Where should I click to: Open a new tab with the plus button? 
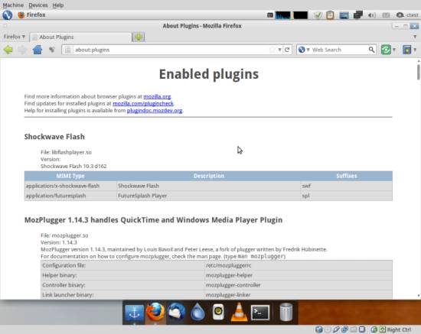coord(139,37)
